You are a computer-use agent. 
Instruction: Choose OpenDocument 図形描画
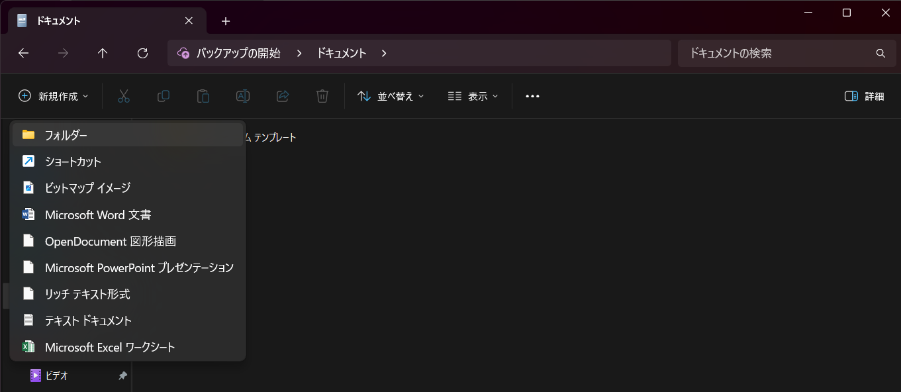point(128,241)
